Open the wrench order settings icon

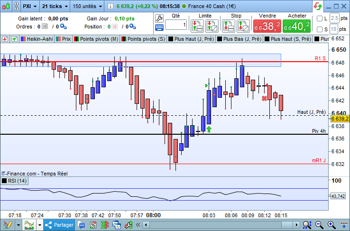[159, 18]
